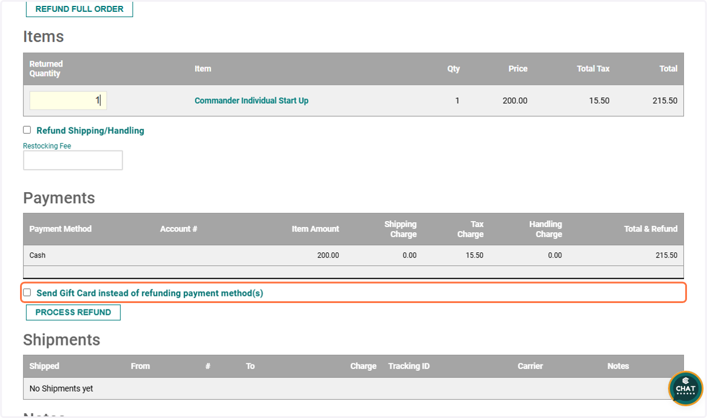Click the Carrier column header
This screenshot has height=418, width=707.
pos(530,366)
